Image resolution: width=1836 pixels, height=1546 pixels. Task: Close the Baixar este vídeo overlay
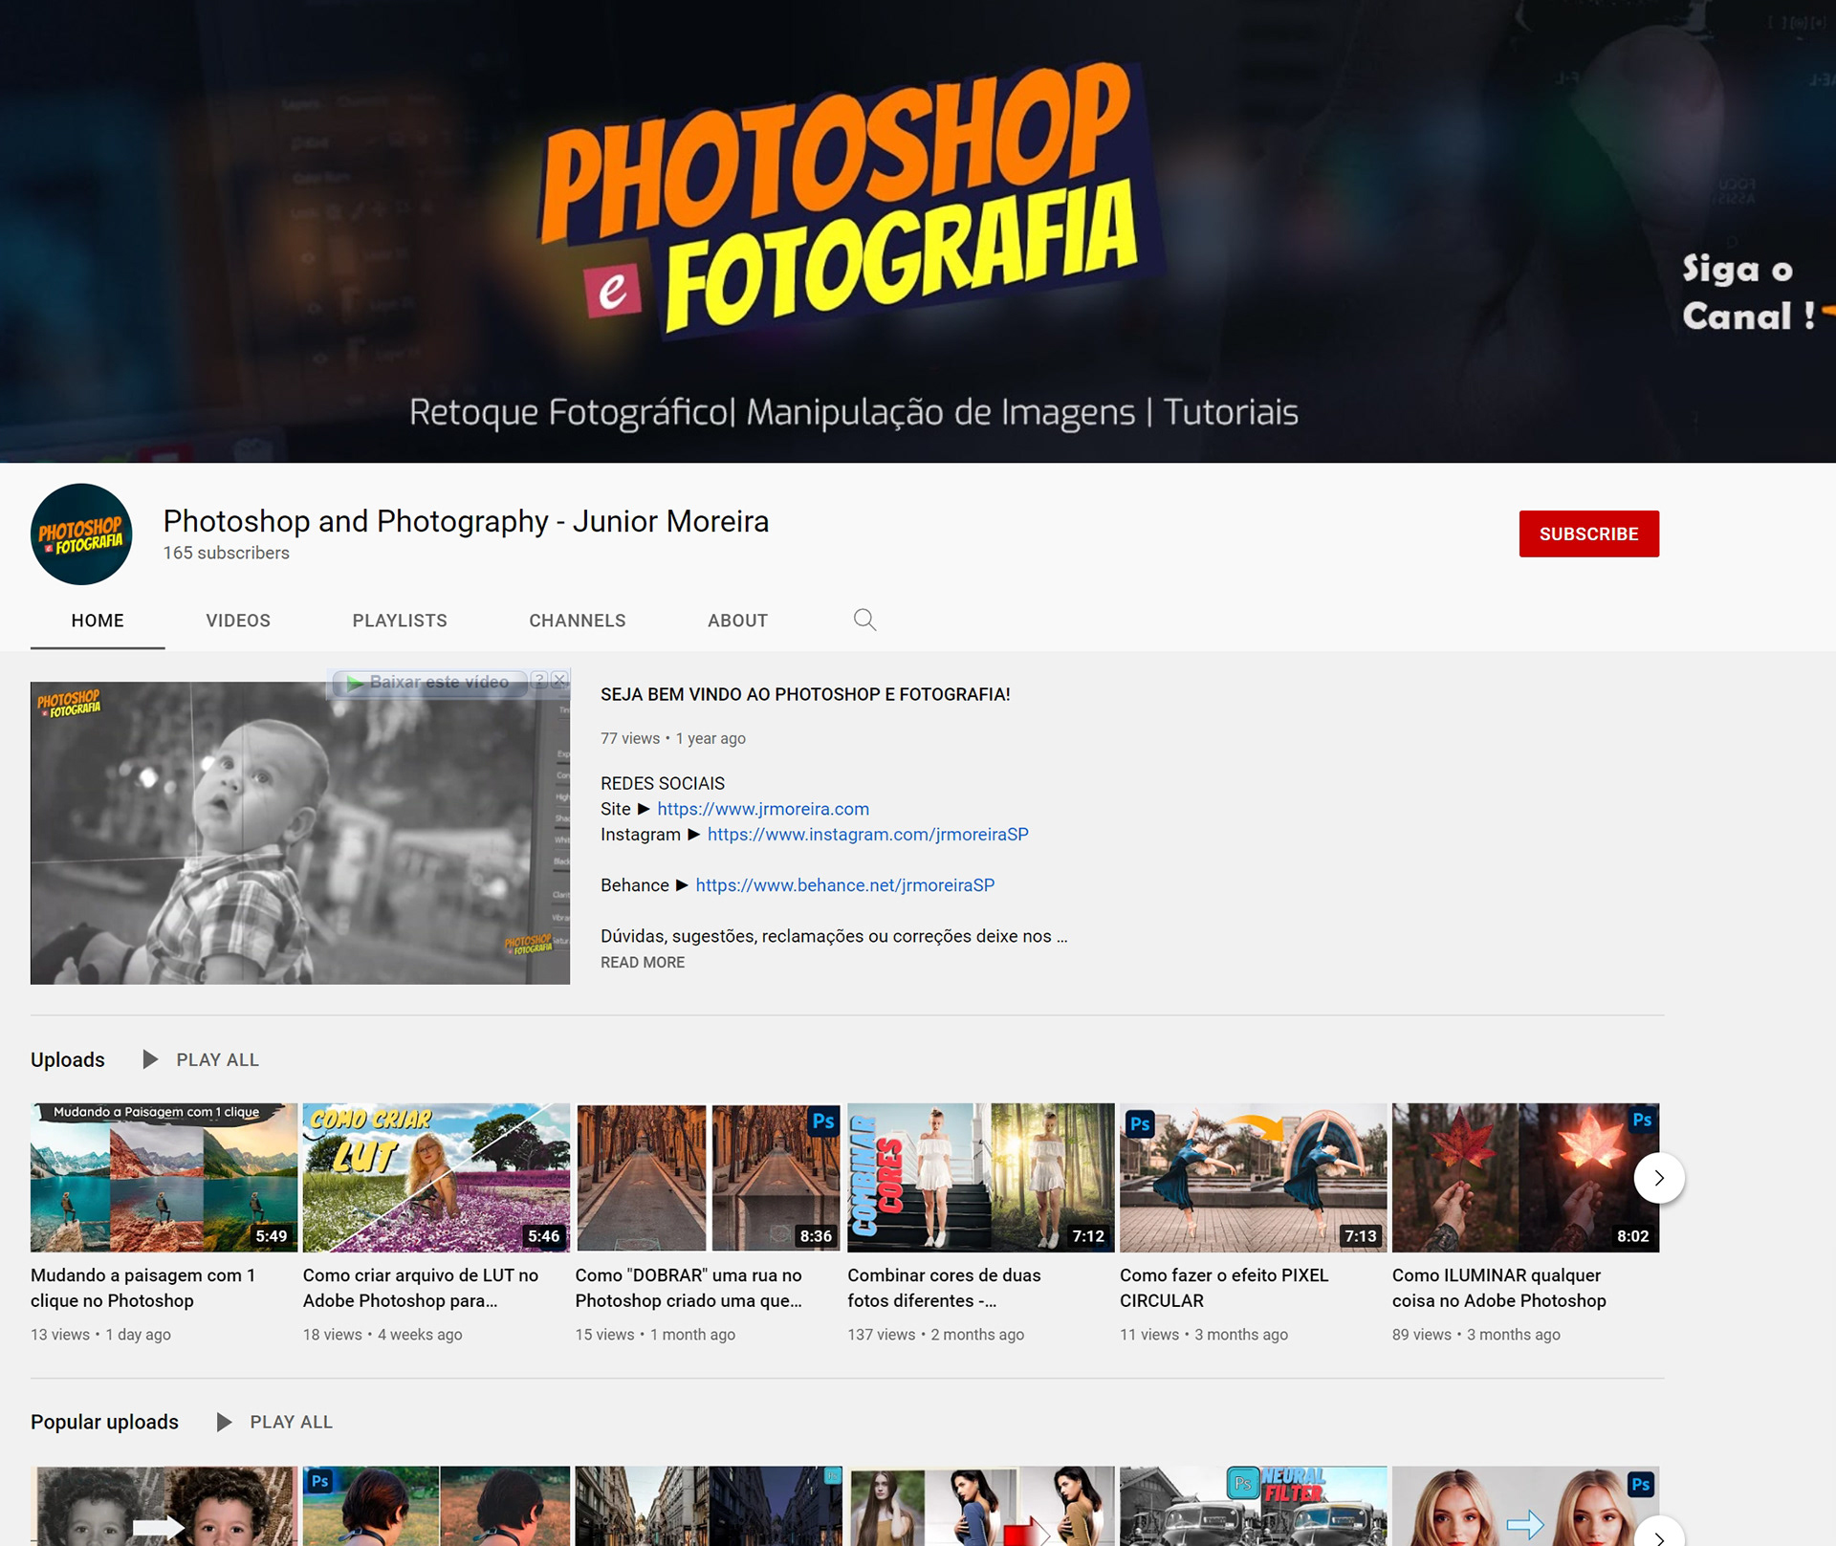pos(560,680)
